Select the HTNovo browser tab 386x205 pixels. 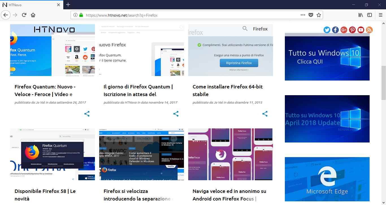coord(32,5)
